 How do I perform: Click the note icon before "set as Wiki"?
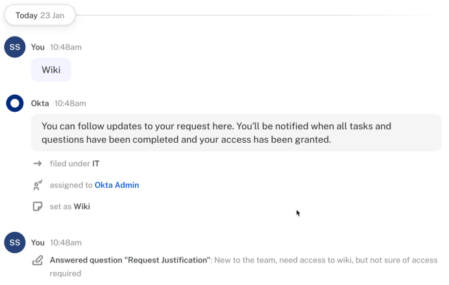pyautogui.click(x=38, y=206)
